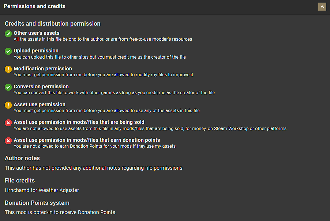Click the Asset use permission label
Image resolution: width=330 pixels, height=221 pixels.
(x=40, y=104)
